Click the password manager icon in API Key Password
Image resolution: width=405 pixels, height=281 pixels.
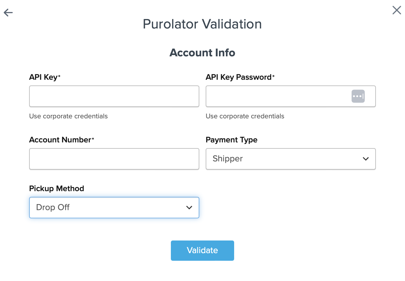click(358, 96)
